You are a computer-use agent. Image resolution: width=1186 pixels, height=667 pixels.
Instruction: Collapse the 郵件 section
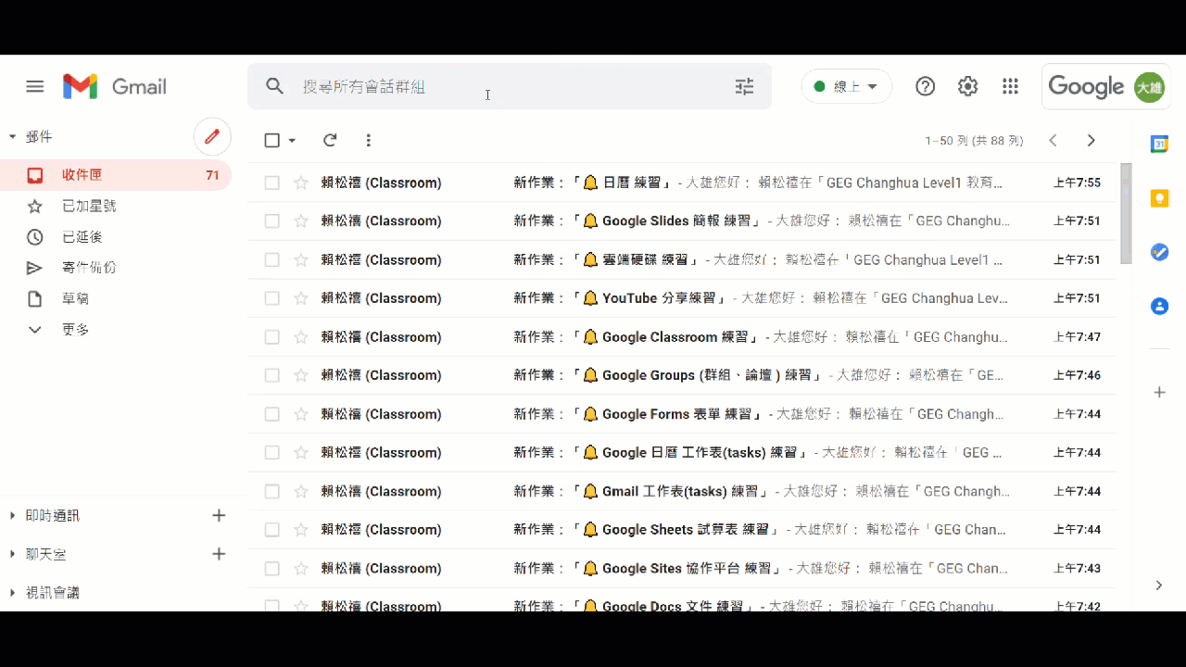[x=12, y=136]
